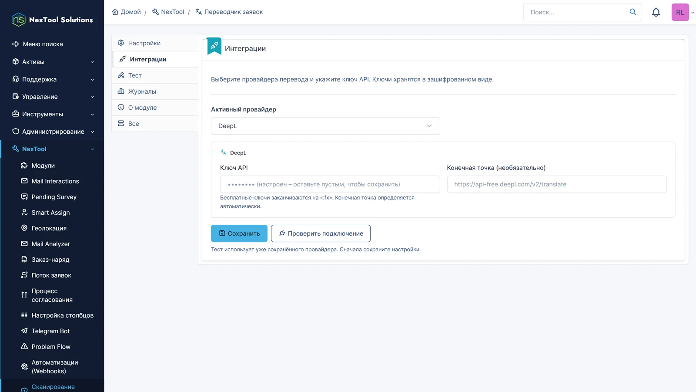Click the Геолокация pin icon
Viewport: 696px width, 392px height.
(24, 228)
